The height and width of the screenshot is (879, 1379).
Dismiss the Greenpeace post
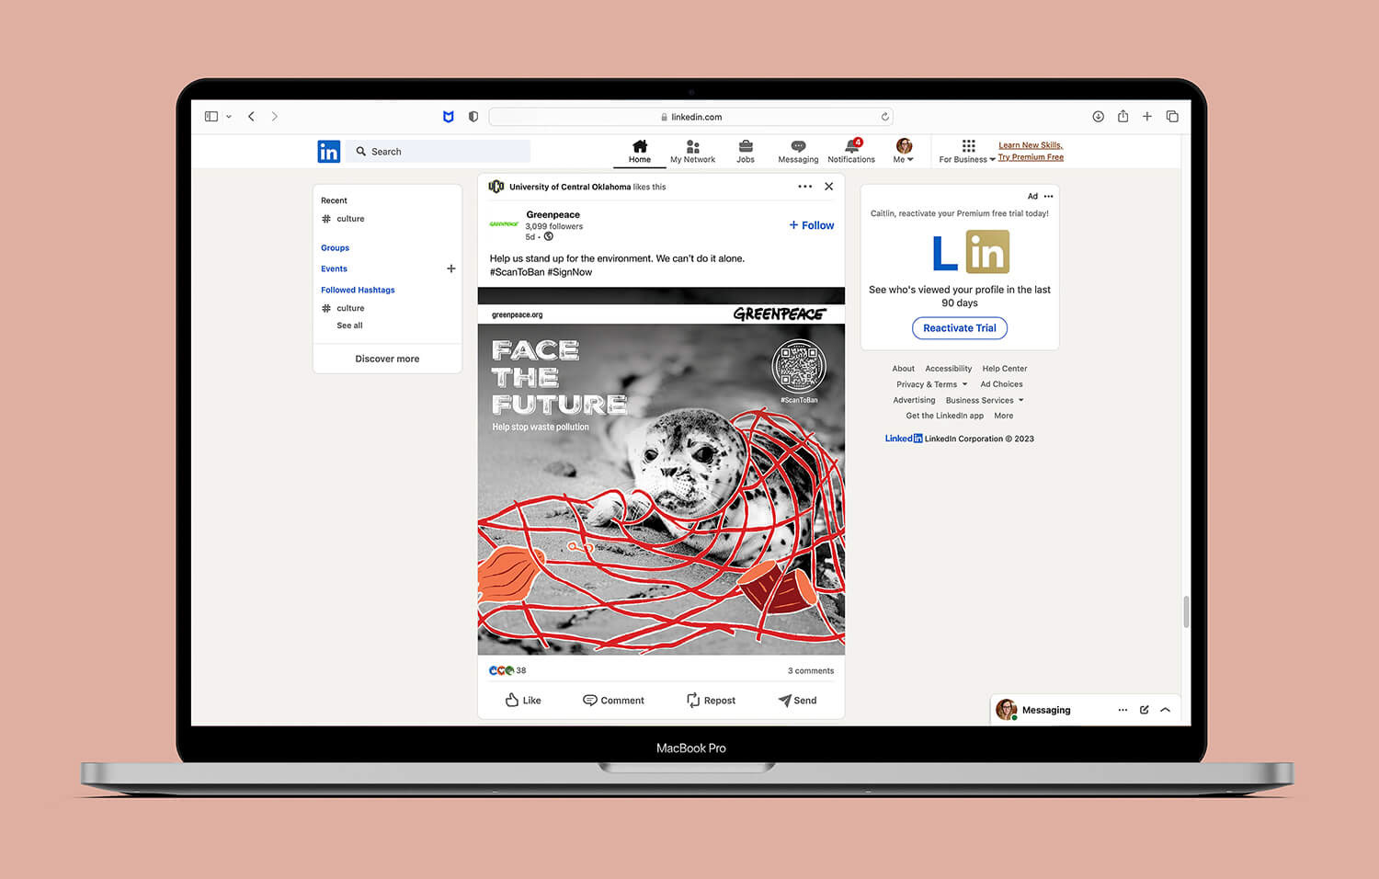click(x=829, y=187)
